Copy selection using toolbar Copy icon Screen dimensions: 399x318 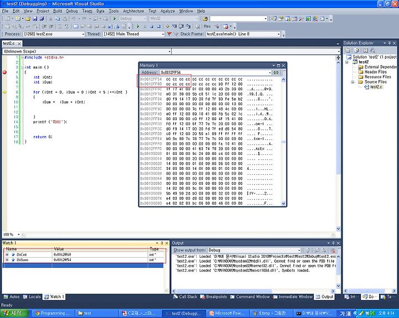(58, 19)
